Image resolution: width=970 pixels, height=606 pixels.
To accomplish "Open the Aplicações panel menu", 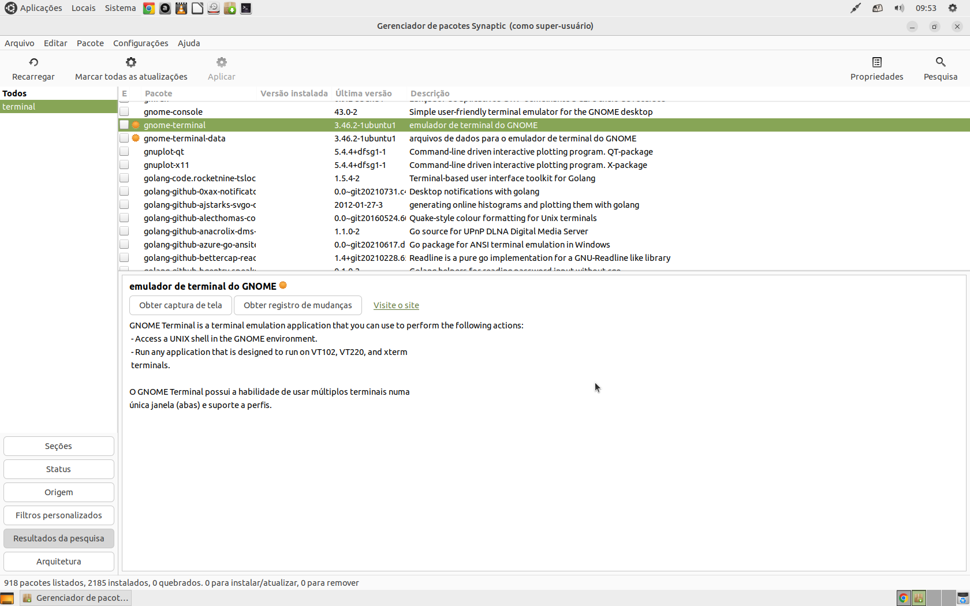I will pos(33,8).
